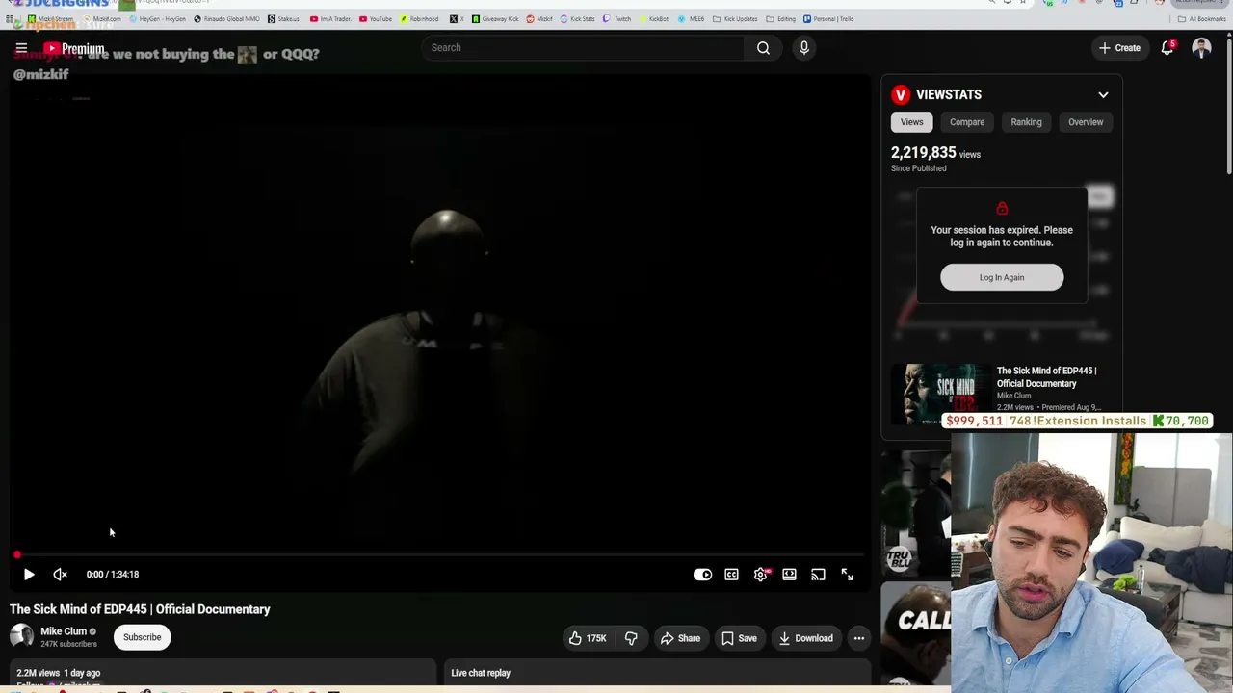Dislike the video
The image size is (1233, 693).
point(631,638)
